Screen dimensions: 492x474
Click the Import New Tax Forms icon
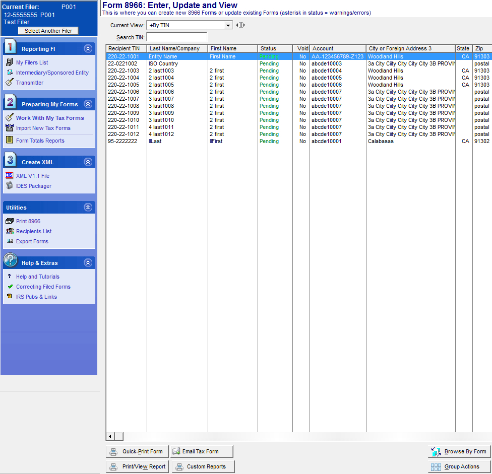tap(10, 127)
